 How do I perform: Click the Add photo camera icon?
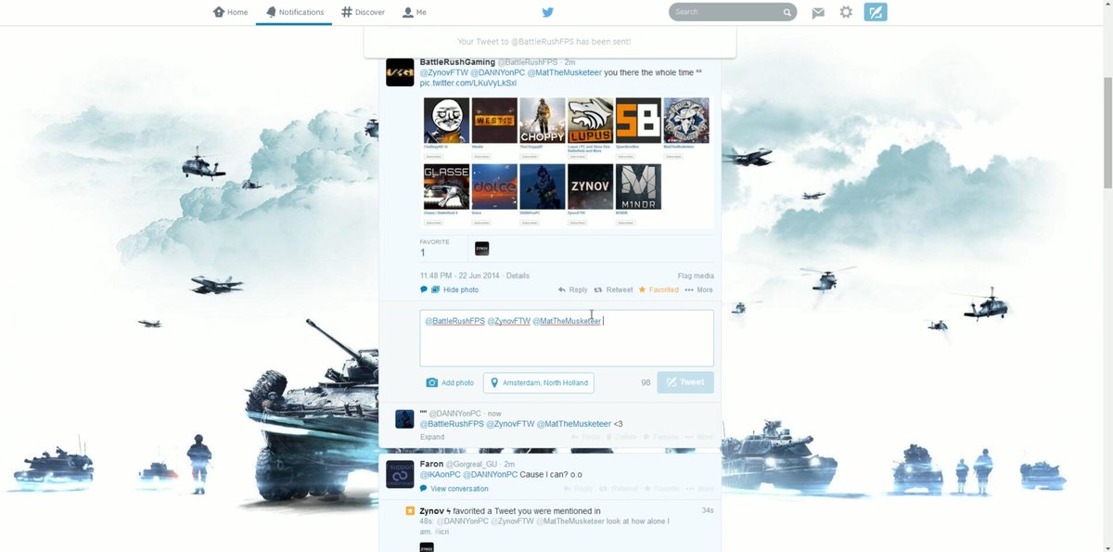[432, 382]
